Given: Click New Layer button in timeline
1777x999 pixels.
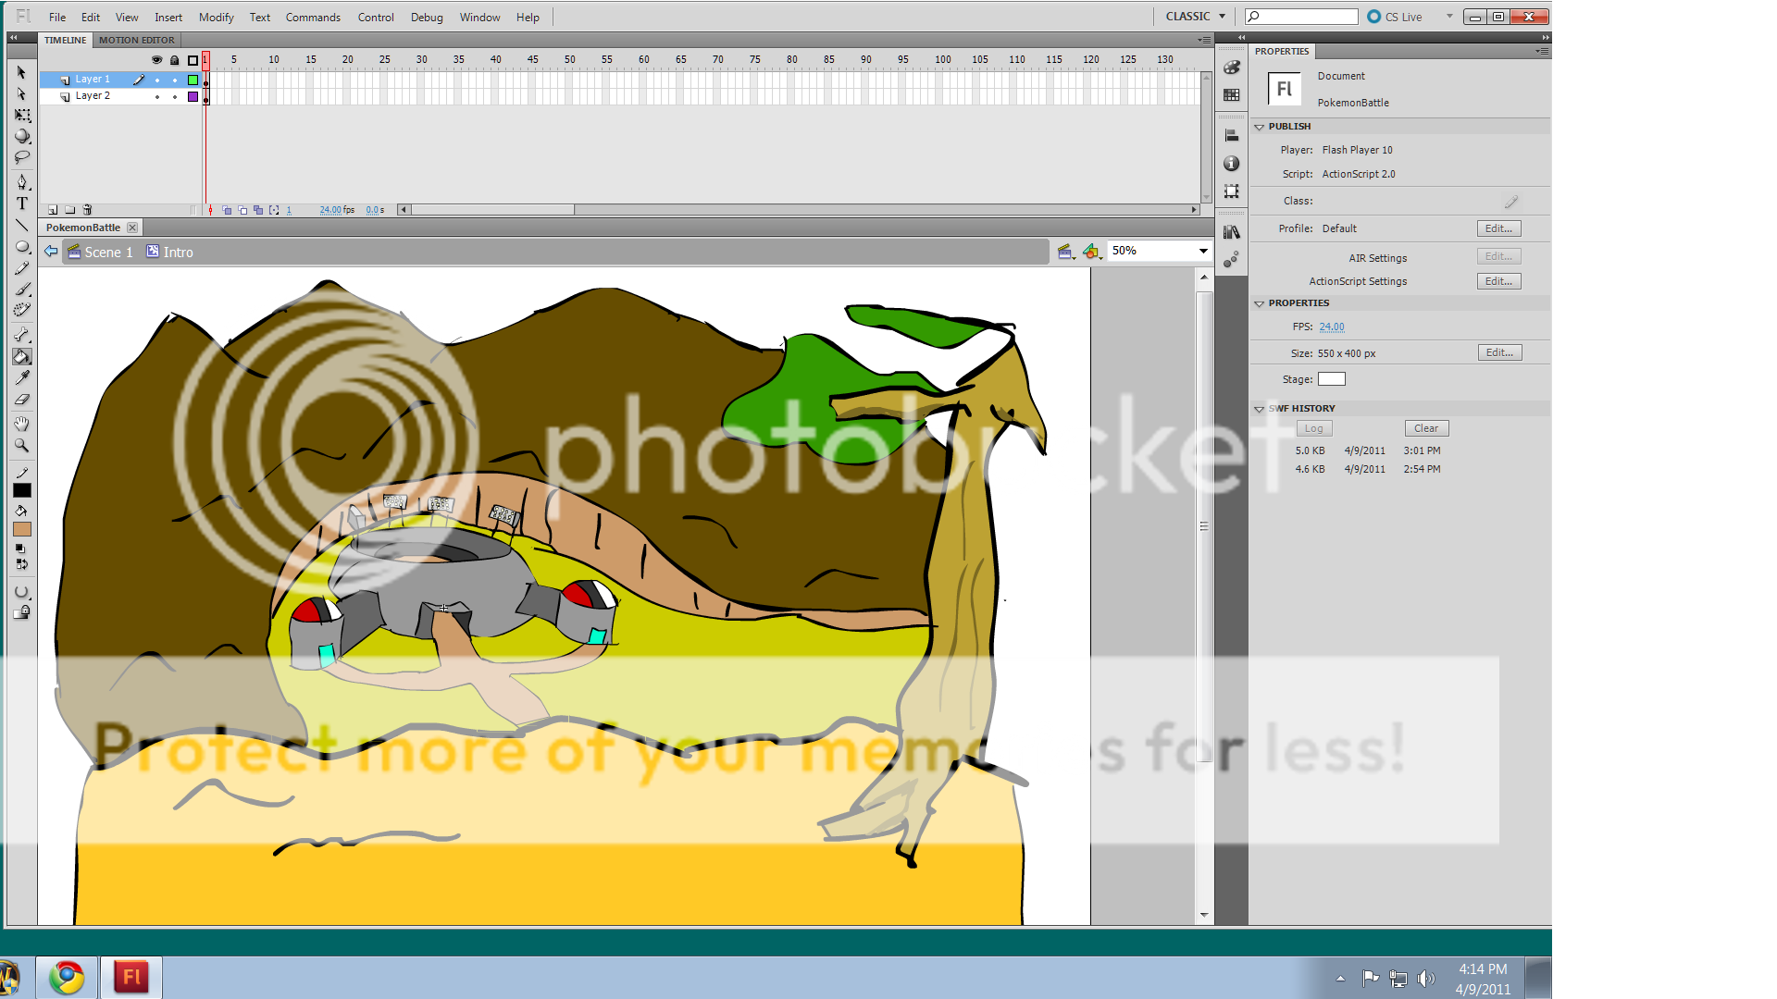Looking at the screenshot, I should (53, 210).
